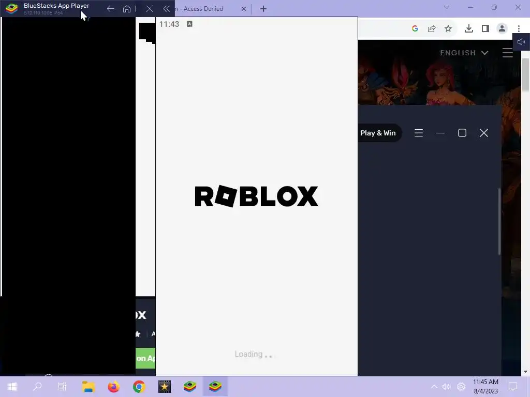The image size is (530, 397).
Task: Collapse sidebar with double chevron icon
Action: 166,9
